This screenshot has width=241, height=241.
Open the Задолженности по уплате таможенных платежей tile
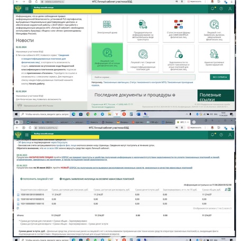click(x=179, y=58)
